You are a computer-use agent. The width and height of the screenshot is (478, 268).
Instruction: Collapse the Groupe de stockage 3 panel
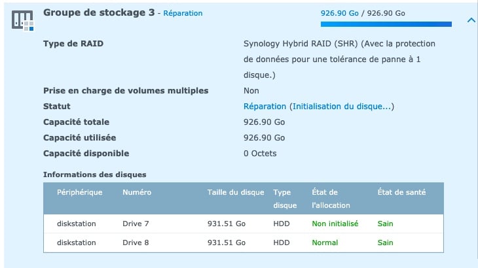(x=470, y=20)
